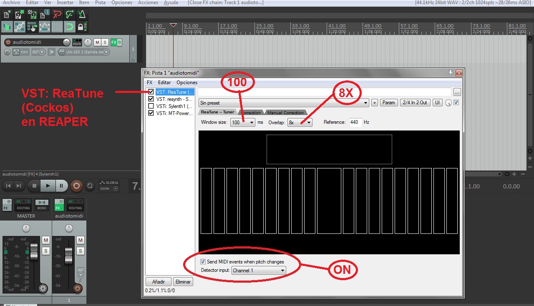Switch to the Manual Correction tab
The width and height of the screenshot is (534, 306).
[x=285, y=113]
